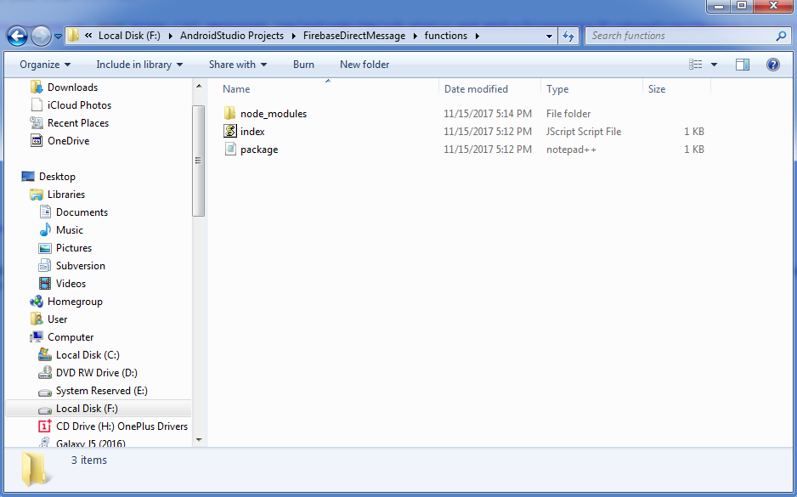The image size is (797, 497).
Task: Click AndroidStudio Projects in breadcrumb path
Action: pyautogui.click(x=232, y=36)
